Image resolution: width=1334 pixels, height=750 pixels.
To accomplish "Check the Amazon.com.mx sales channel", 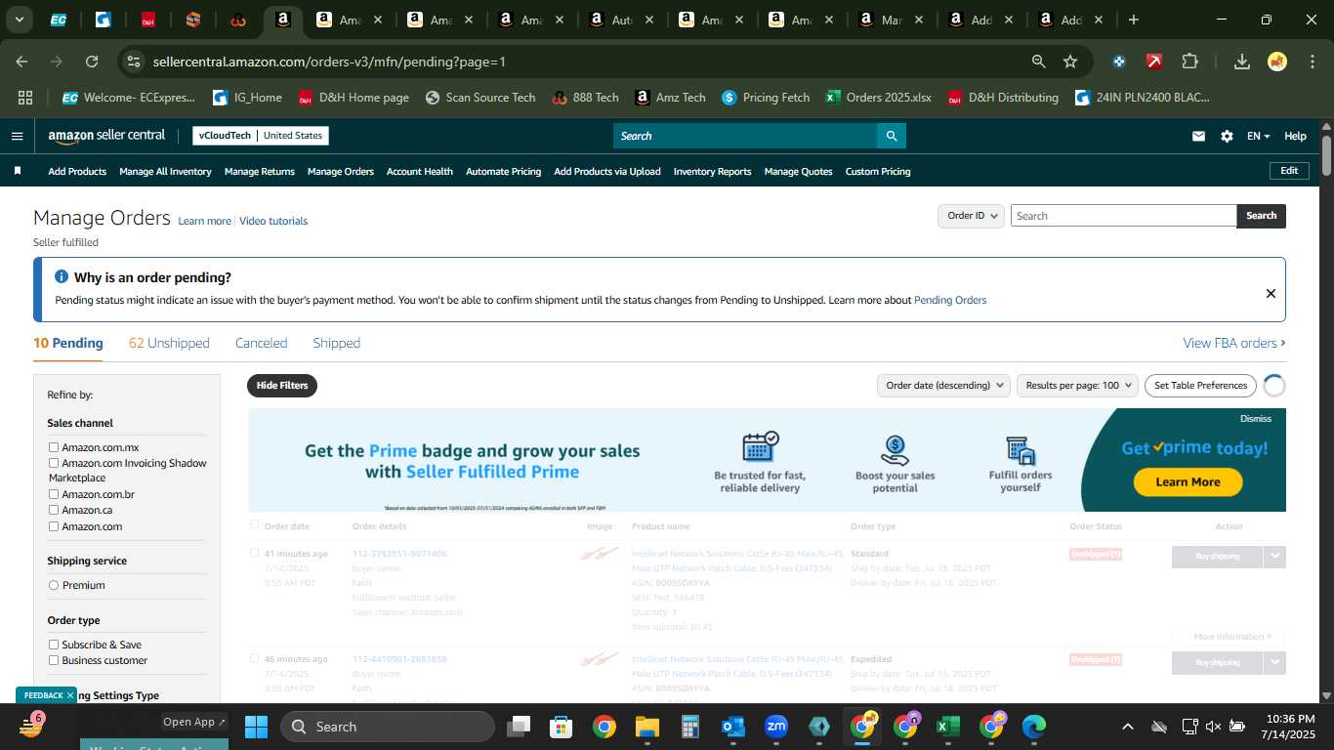I will [x=54, y=447].
